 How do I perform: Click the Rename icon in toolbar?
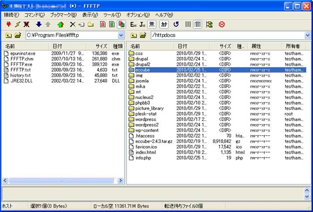(x=81, y=24)
